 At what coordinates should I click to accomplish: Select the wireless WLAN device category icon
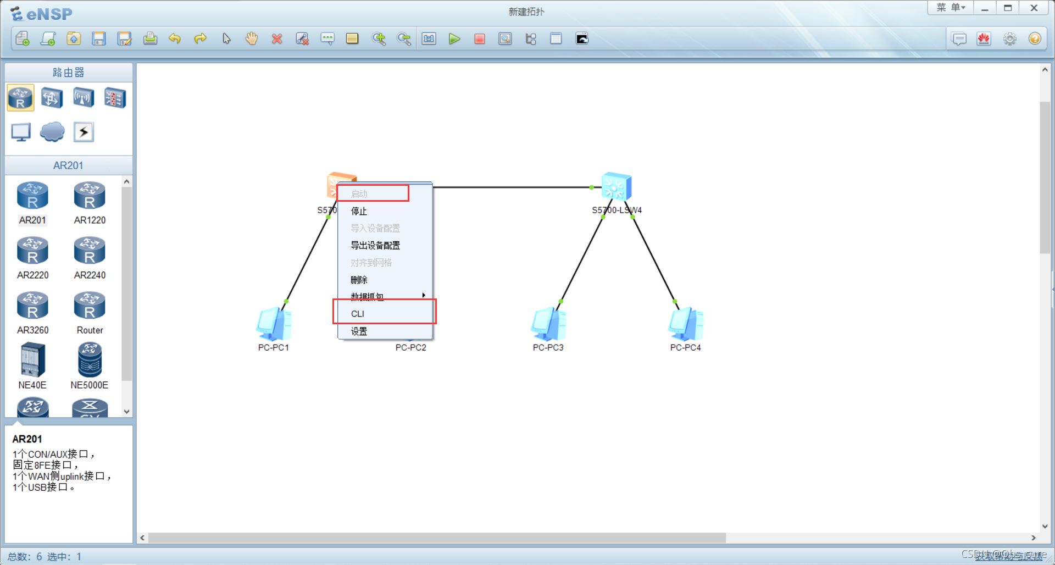tap(84, 98)
